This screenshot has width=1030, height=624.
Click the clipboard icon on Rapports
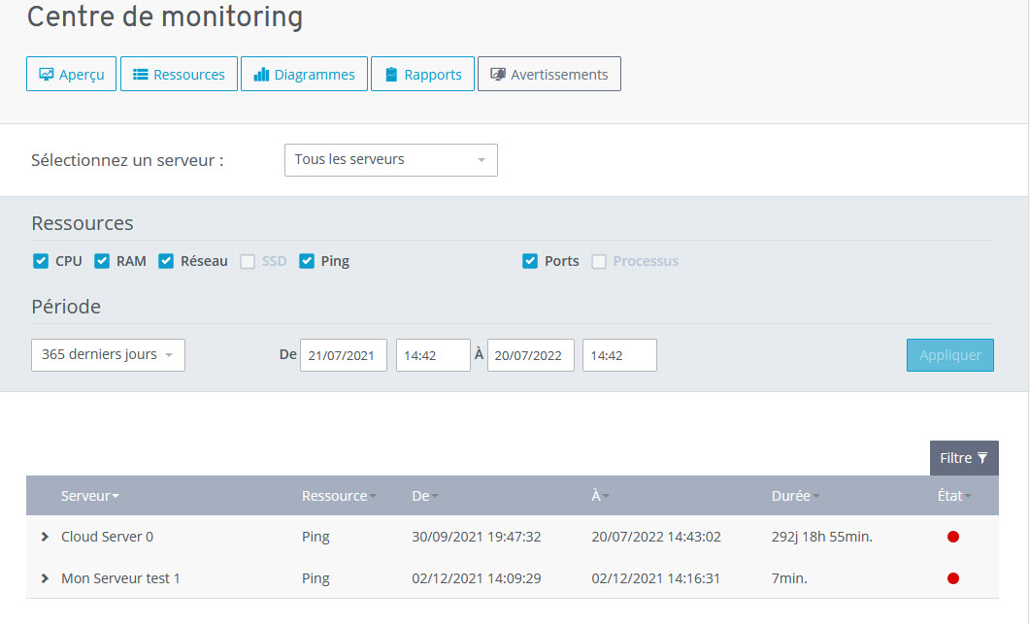point(391,74)
